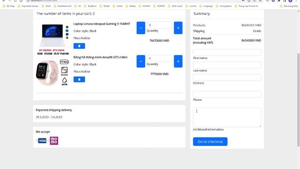300x169 pixels.
Task: Click the Additional information text area
Action: pos(227,117)
